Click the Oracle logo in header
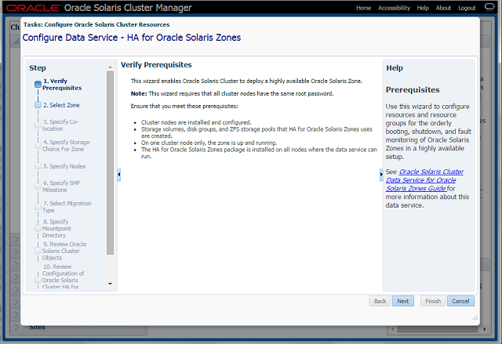 pyautogui.click(x=33, y=8)
